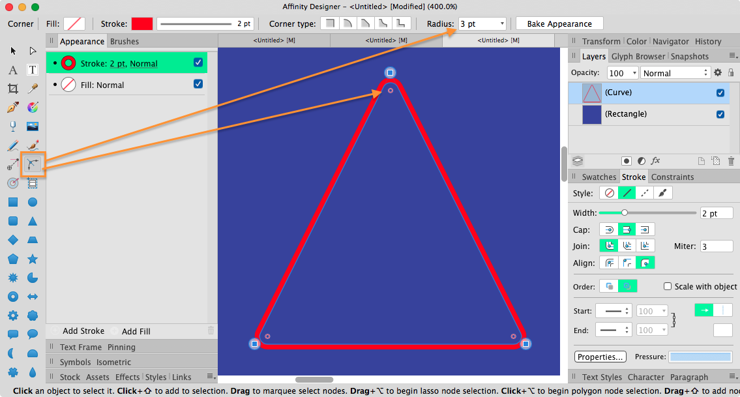Pick the Star shape tool

pos(33,259)
